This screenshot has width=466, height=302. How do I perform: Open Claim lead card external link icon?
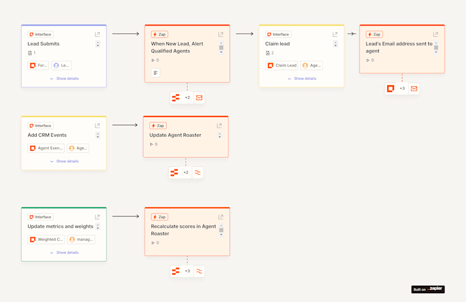(335, 34)
